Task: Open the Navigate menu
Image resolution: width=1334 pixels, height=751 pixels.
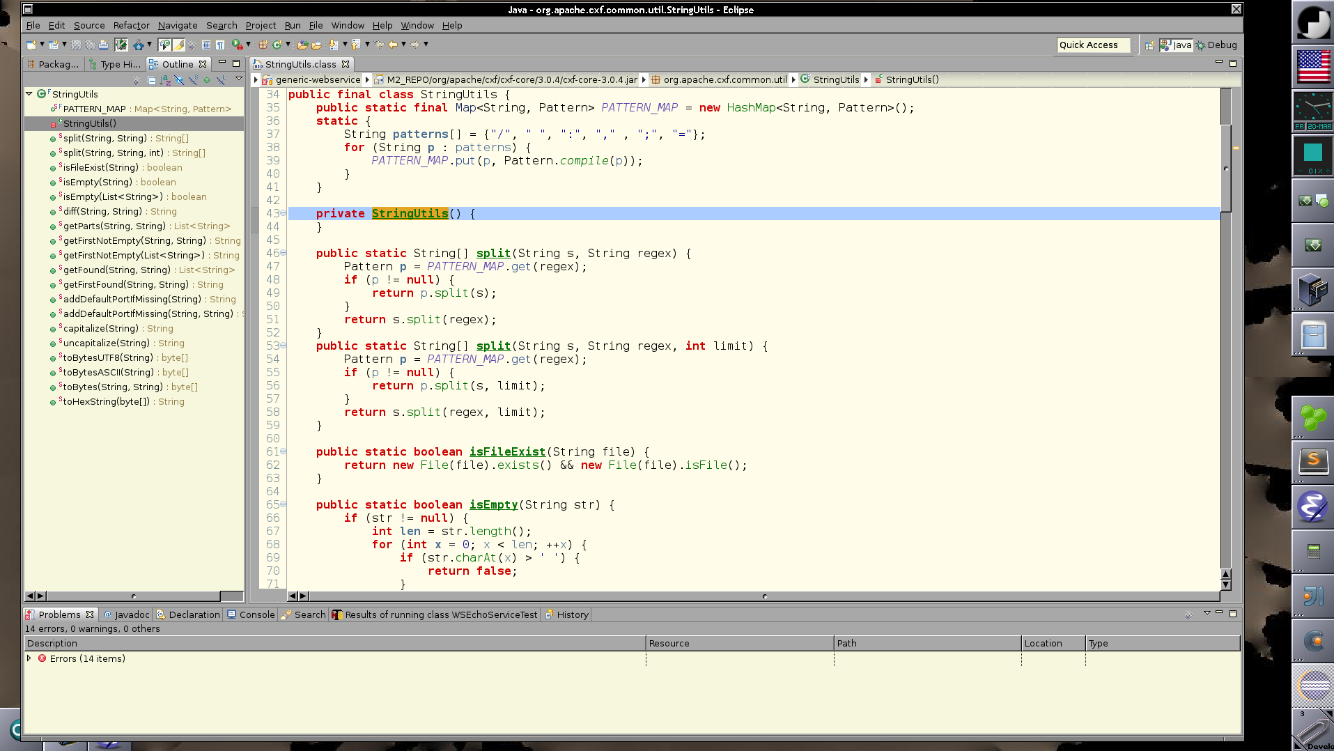Action: click(178, 25)
